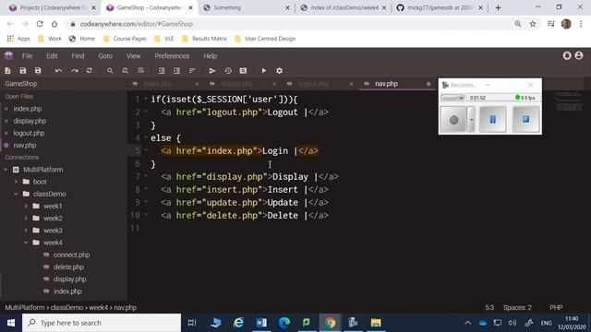Click Spaces: 2 in status bar
The height and width of the screenshot is (332, 591).
click(x=517, y=307)
